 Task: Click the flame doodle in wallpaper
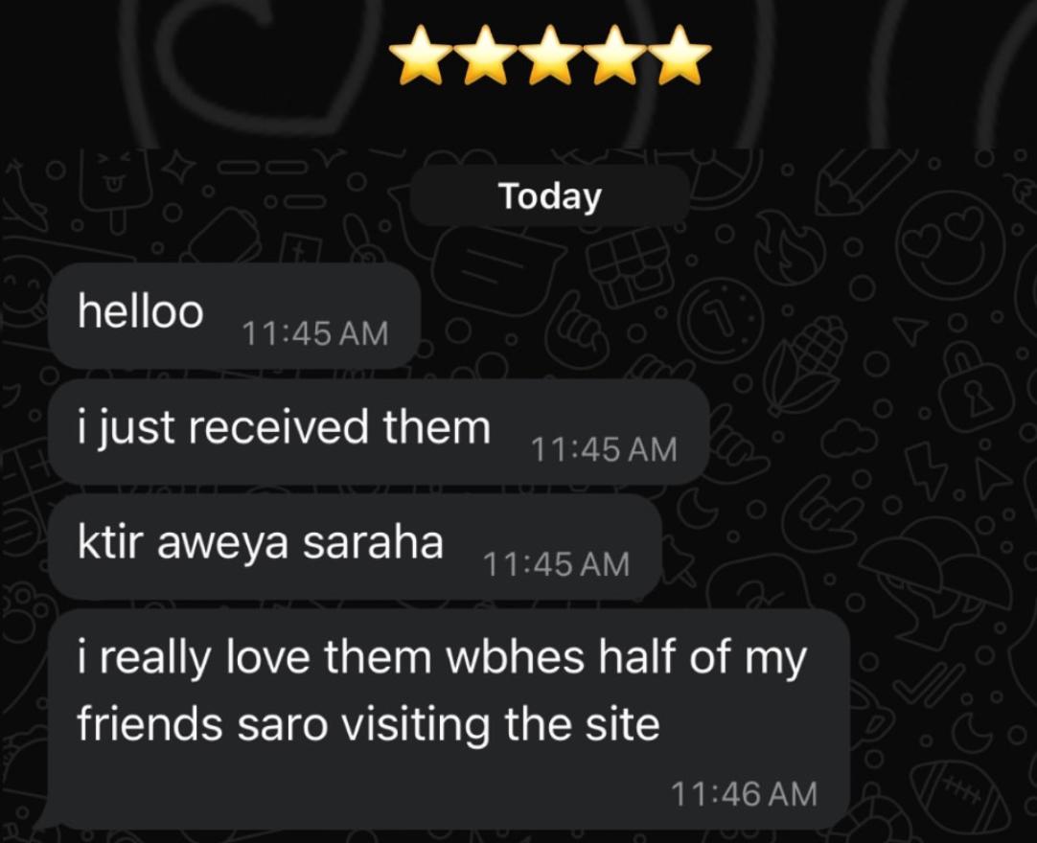click(x=791, y=250)
